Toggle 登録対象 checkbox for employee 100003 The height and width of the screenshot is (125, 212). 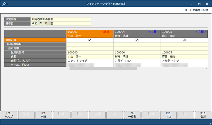pos(90,40)
